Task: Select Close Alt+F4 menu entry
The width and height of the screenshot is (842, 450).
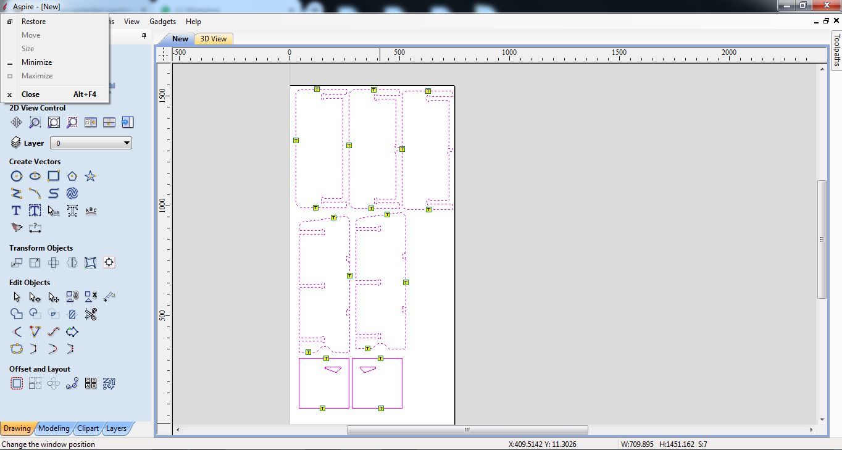Action: [56, 94]
